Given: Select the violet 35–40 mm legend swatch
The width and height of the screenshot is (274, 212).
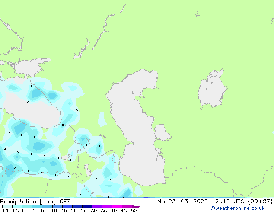Looking at the screenshot, I should pos(107,206).
